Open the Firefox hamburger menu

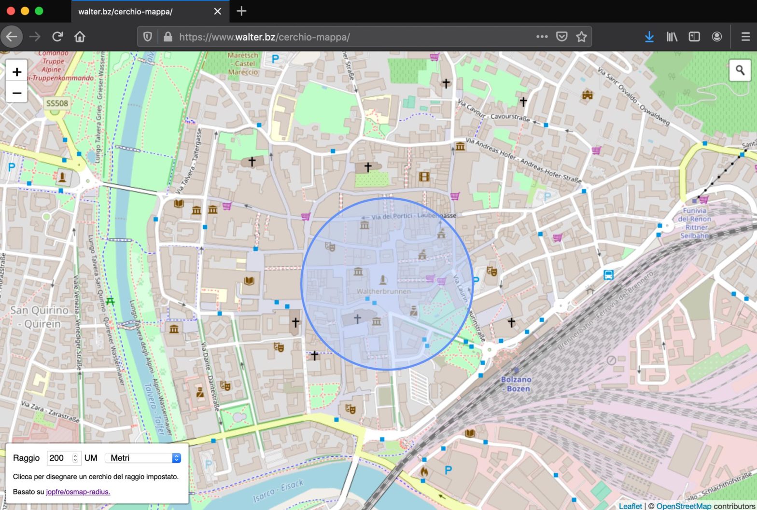point(745,37)
